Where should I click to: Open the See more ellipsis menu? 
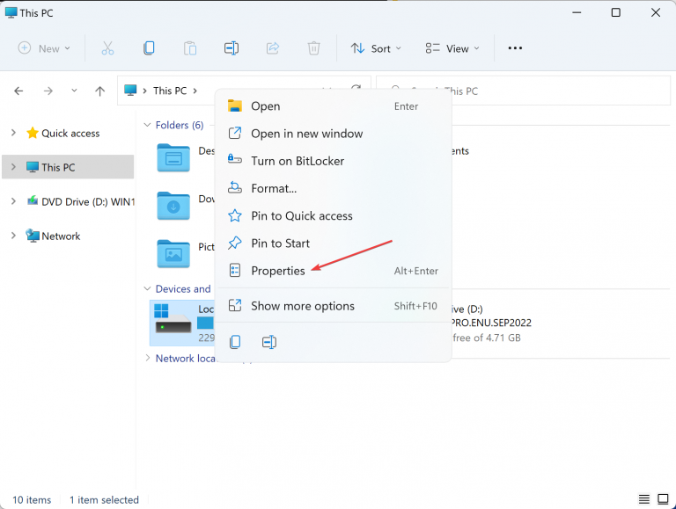(515, 48)
